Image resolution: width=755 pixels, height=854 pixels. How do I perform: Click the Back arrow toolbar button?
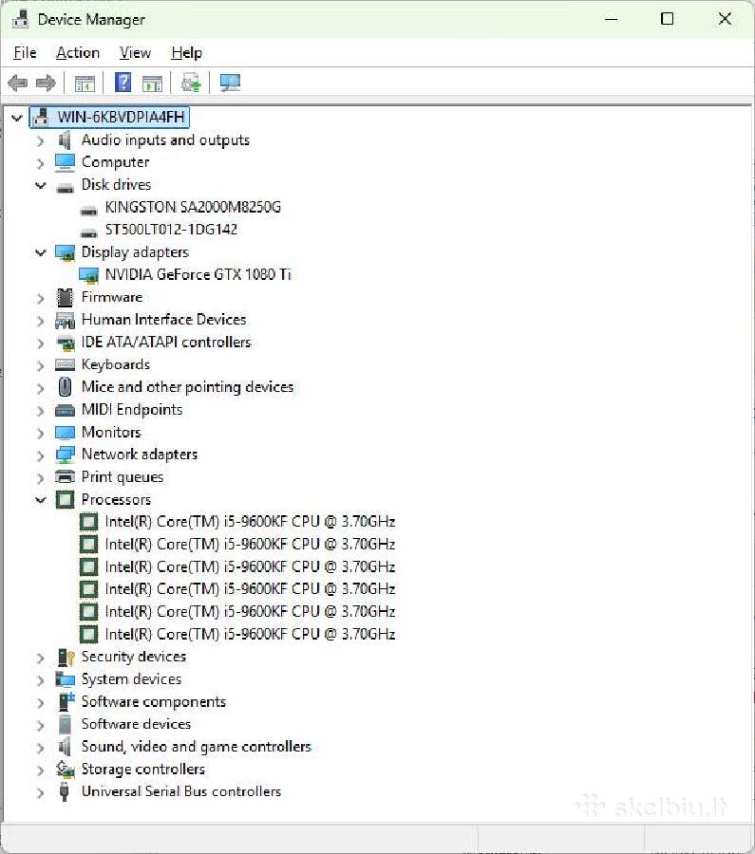click(17, 83)
